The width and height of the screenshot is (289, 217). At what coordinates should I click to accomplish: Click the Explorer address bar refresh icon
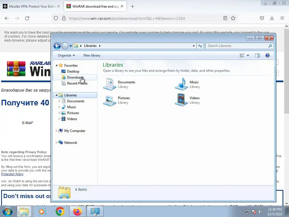200,46
